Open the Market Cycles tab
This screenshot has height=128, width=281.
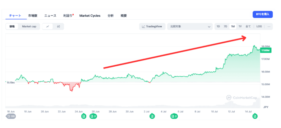(x=90, y=16)
